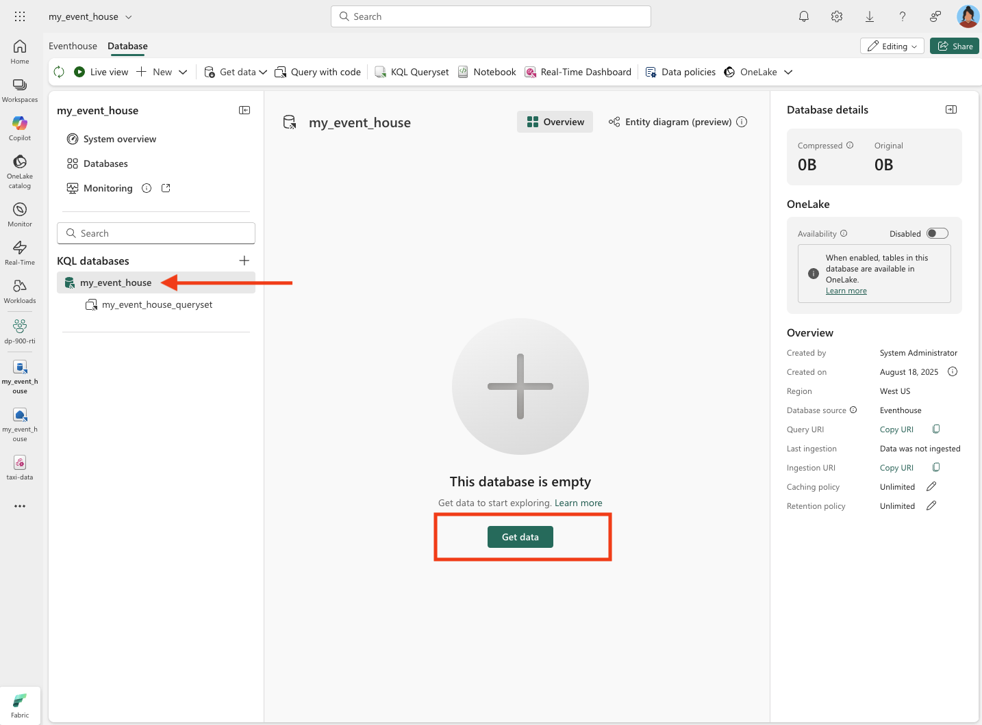Image resolution: width=982 pixels, height=725 pixels.
Task: Open the New dropdown menu
Action: [x=183, y=72]
